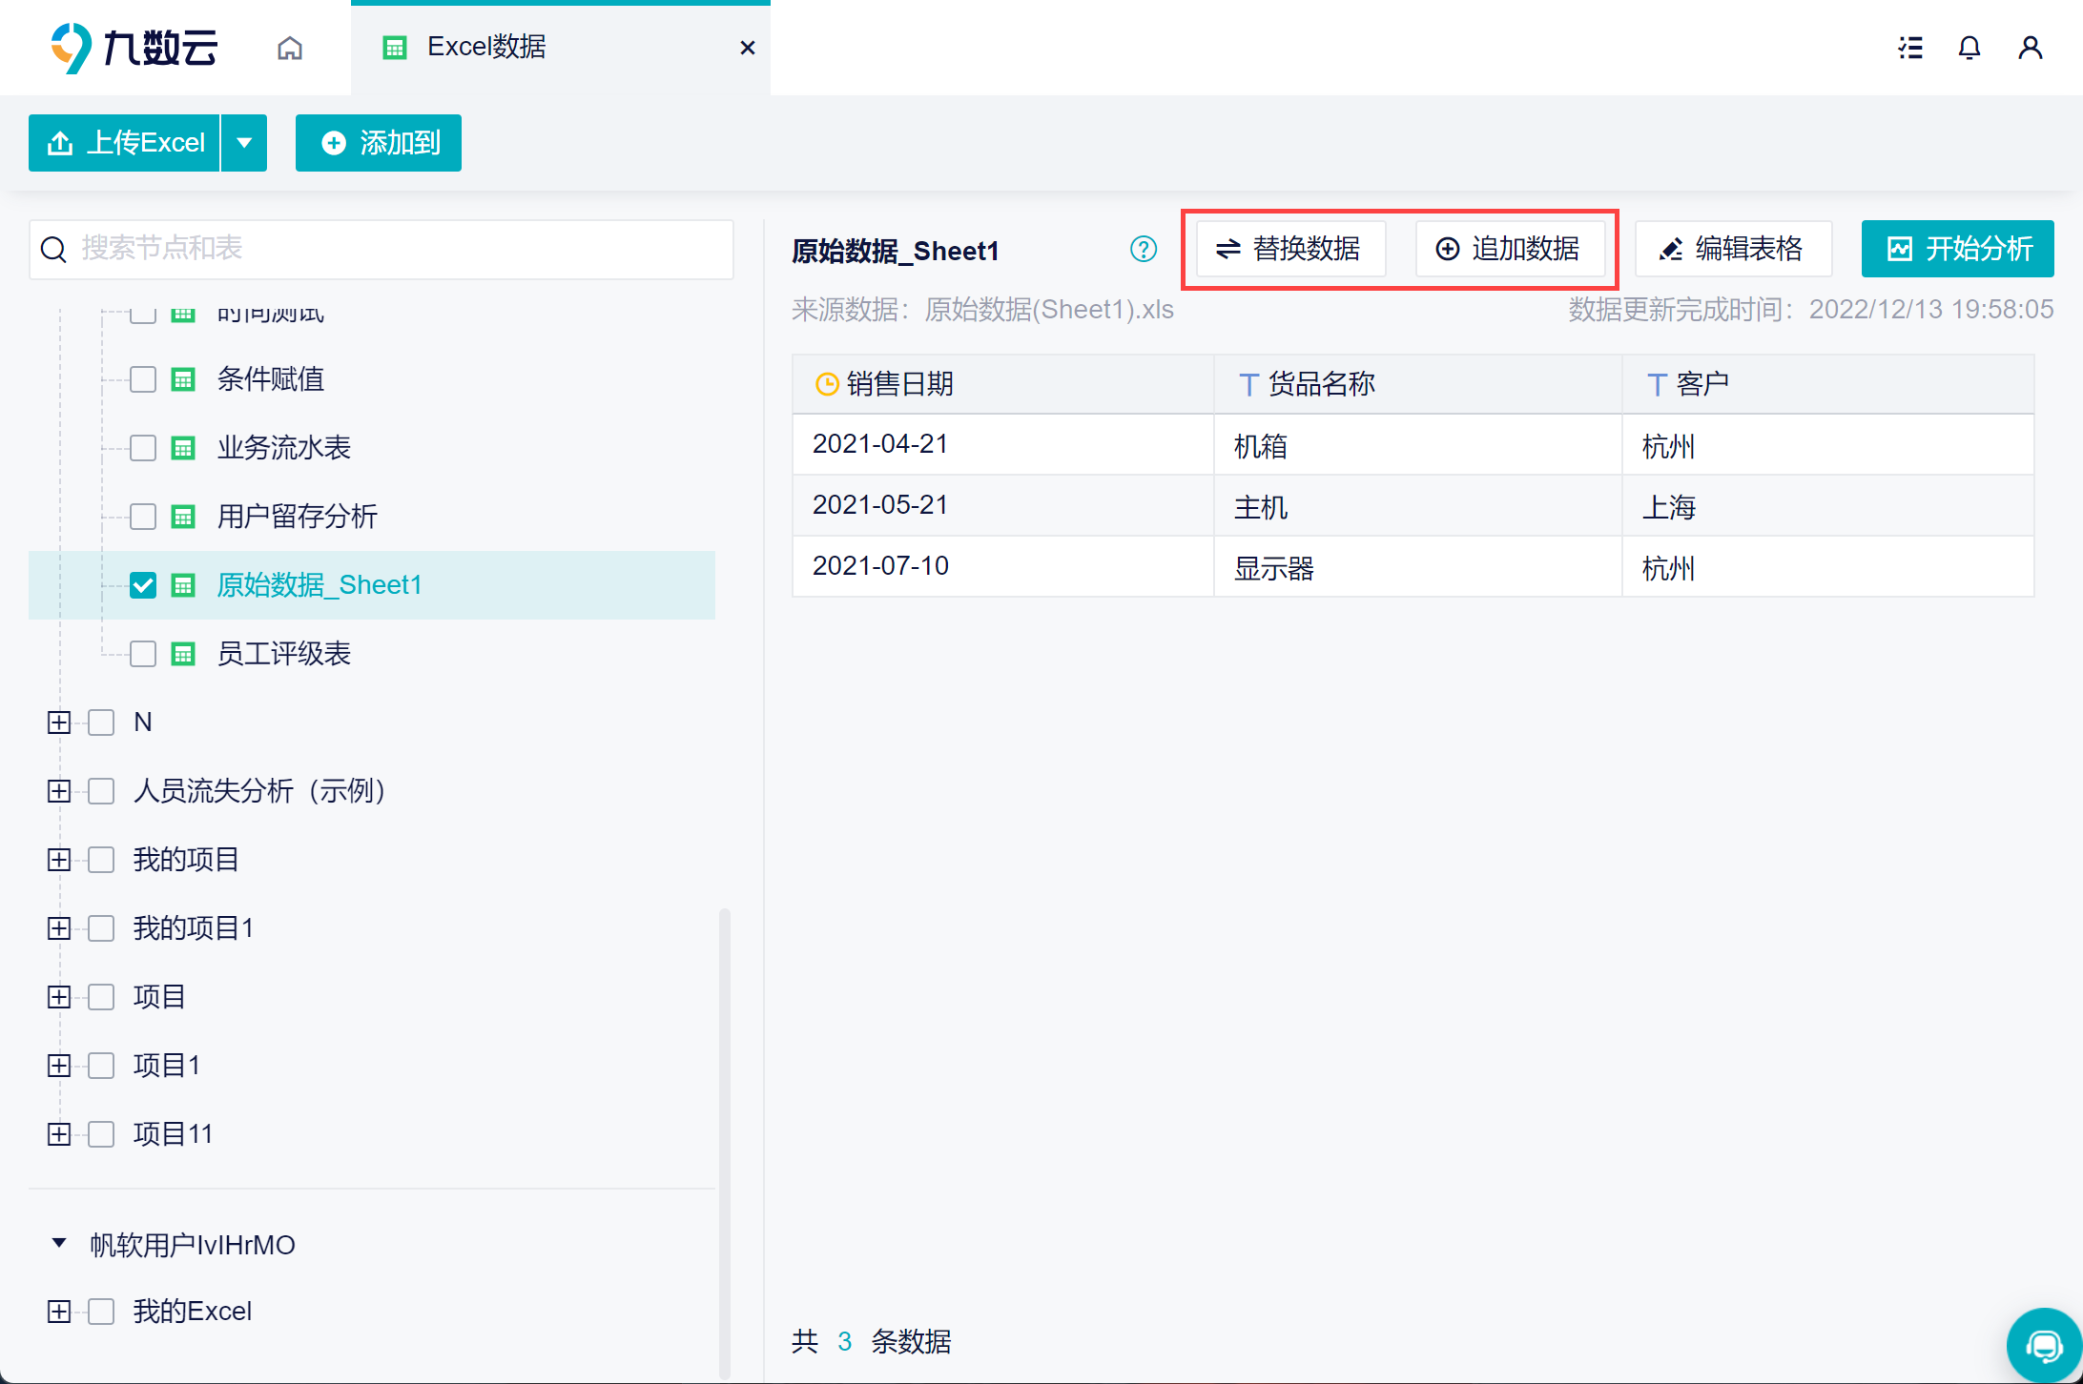Open the customer support chat bubble
This screenshot has height=1384, width=2083.
[2044, 1345]
